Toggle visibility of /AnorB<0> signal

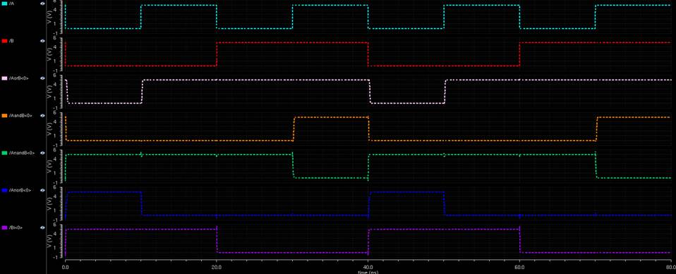[42, 190]
